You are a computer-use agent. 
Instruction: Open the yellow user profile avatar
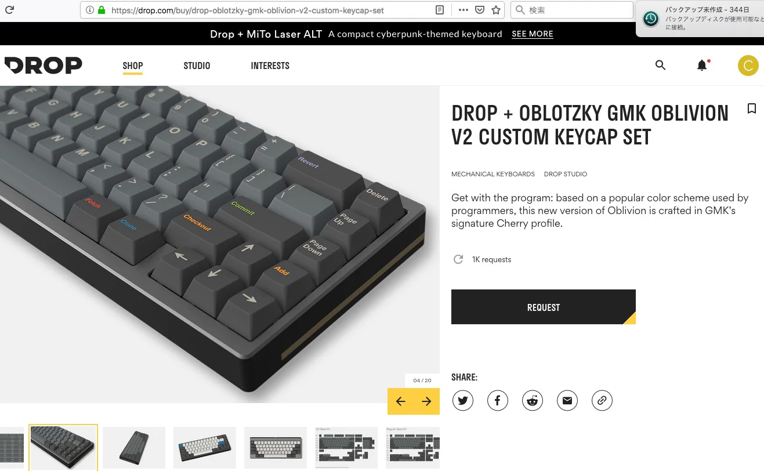[x=748, y=66]
